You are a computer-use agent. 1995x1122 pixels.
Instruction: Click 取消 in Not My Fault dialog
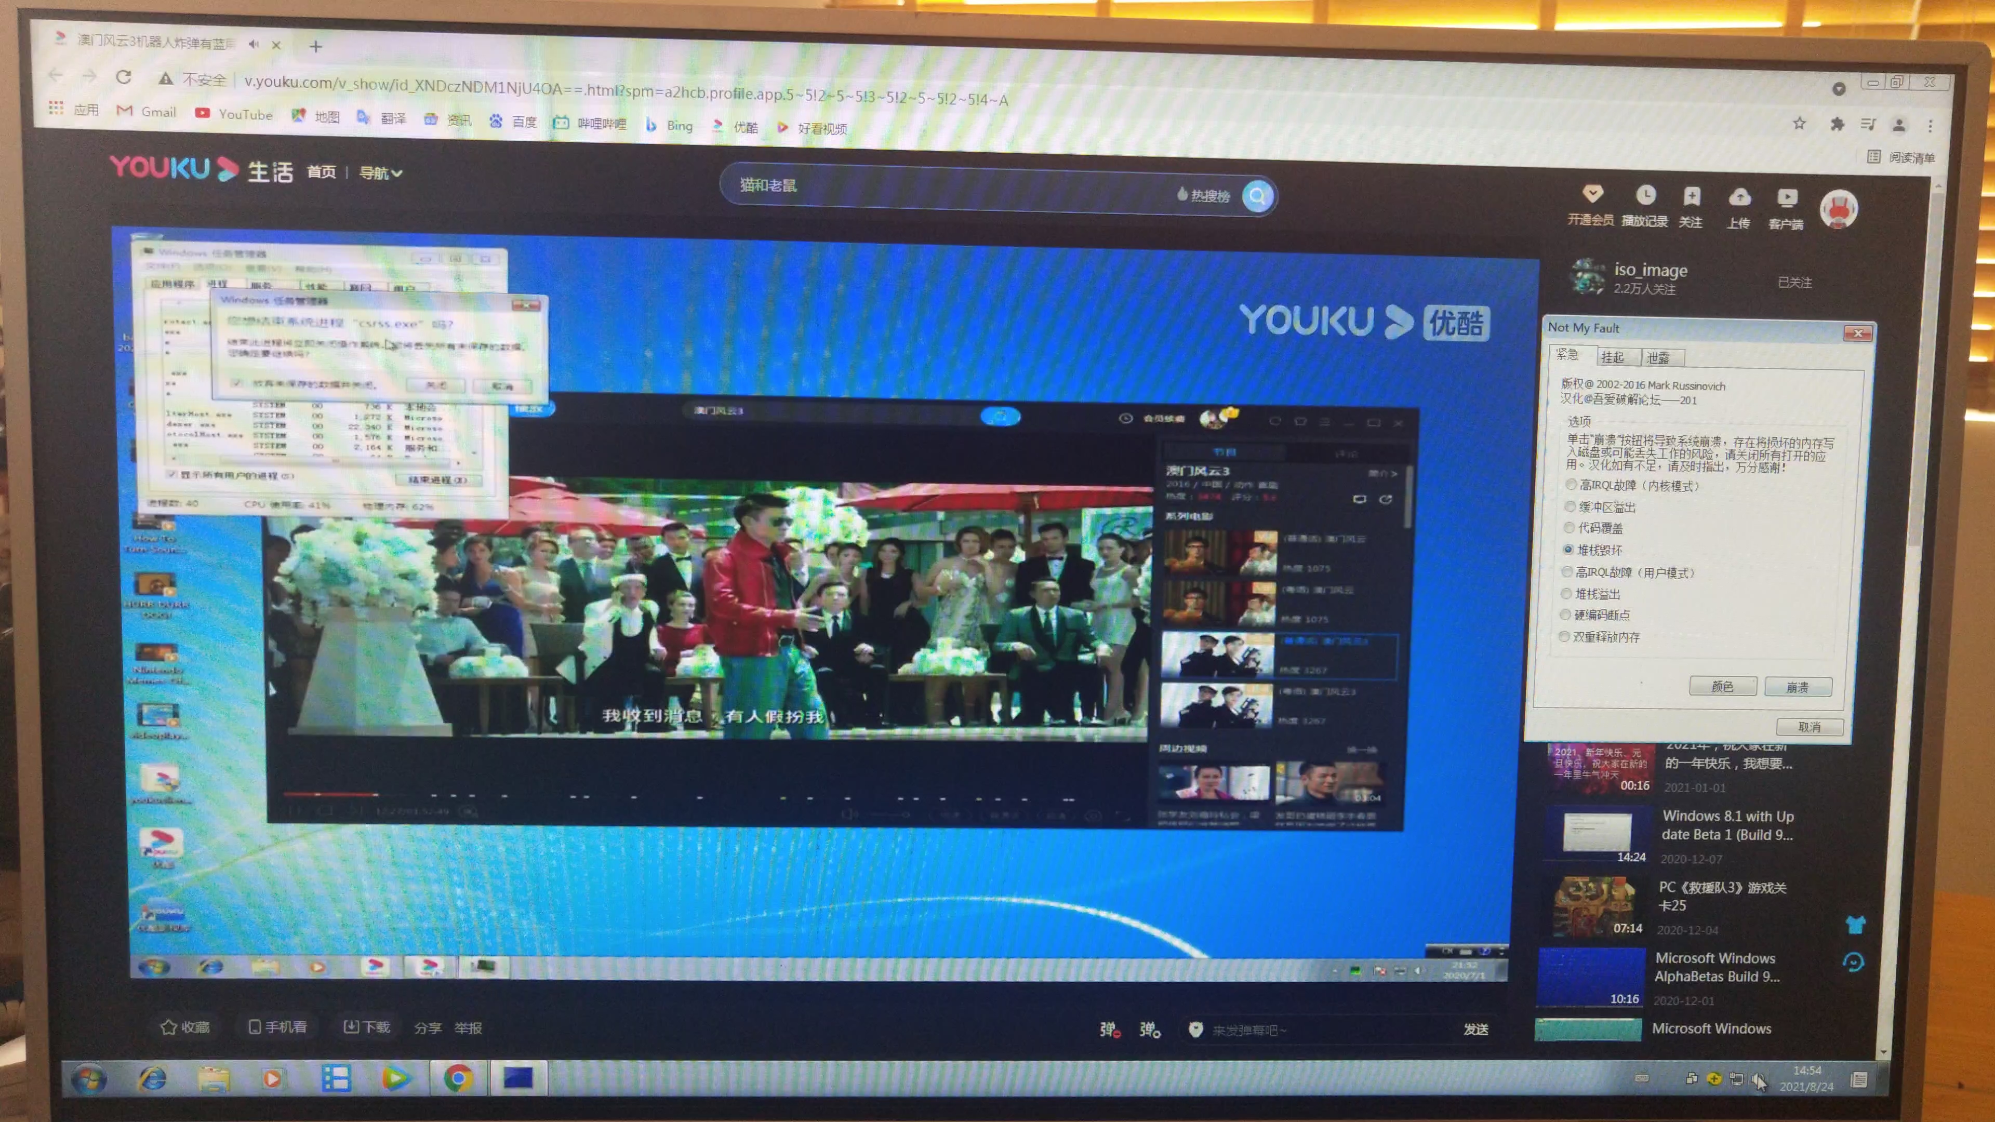point(1809,726)
